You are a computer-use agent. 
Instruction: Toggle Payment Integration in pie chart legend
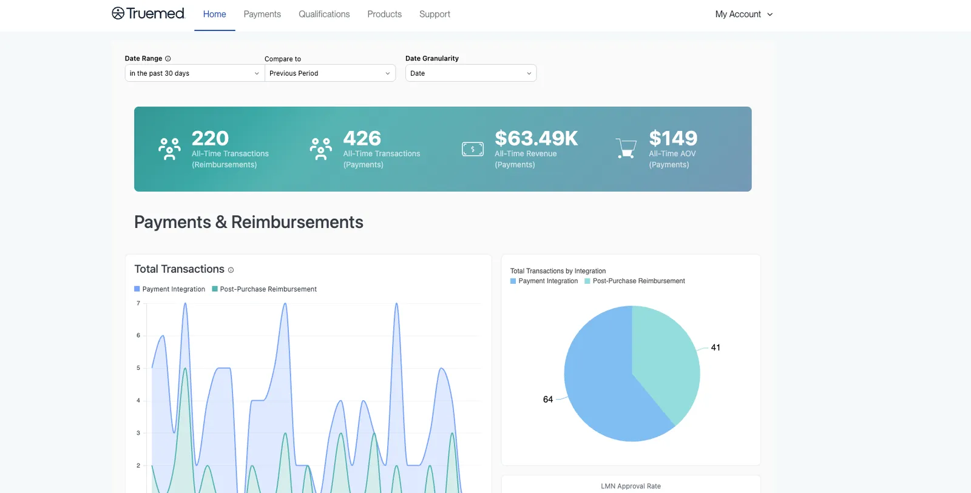tap(544, 281)
